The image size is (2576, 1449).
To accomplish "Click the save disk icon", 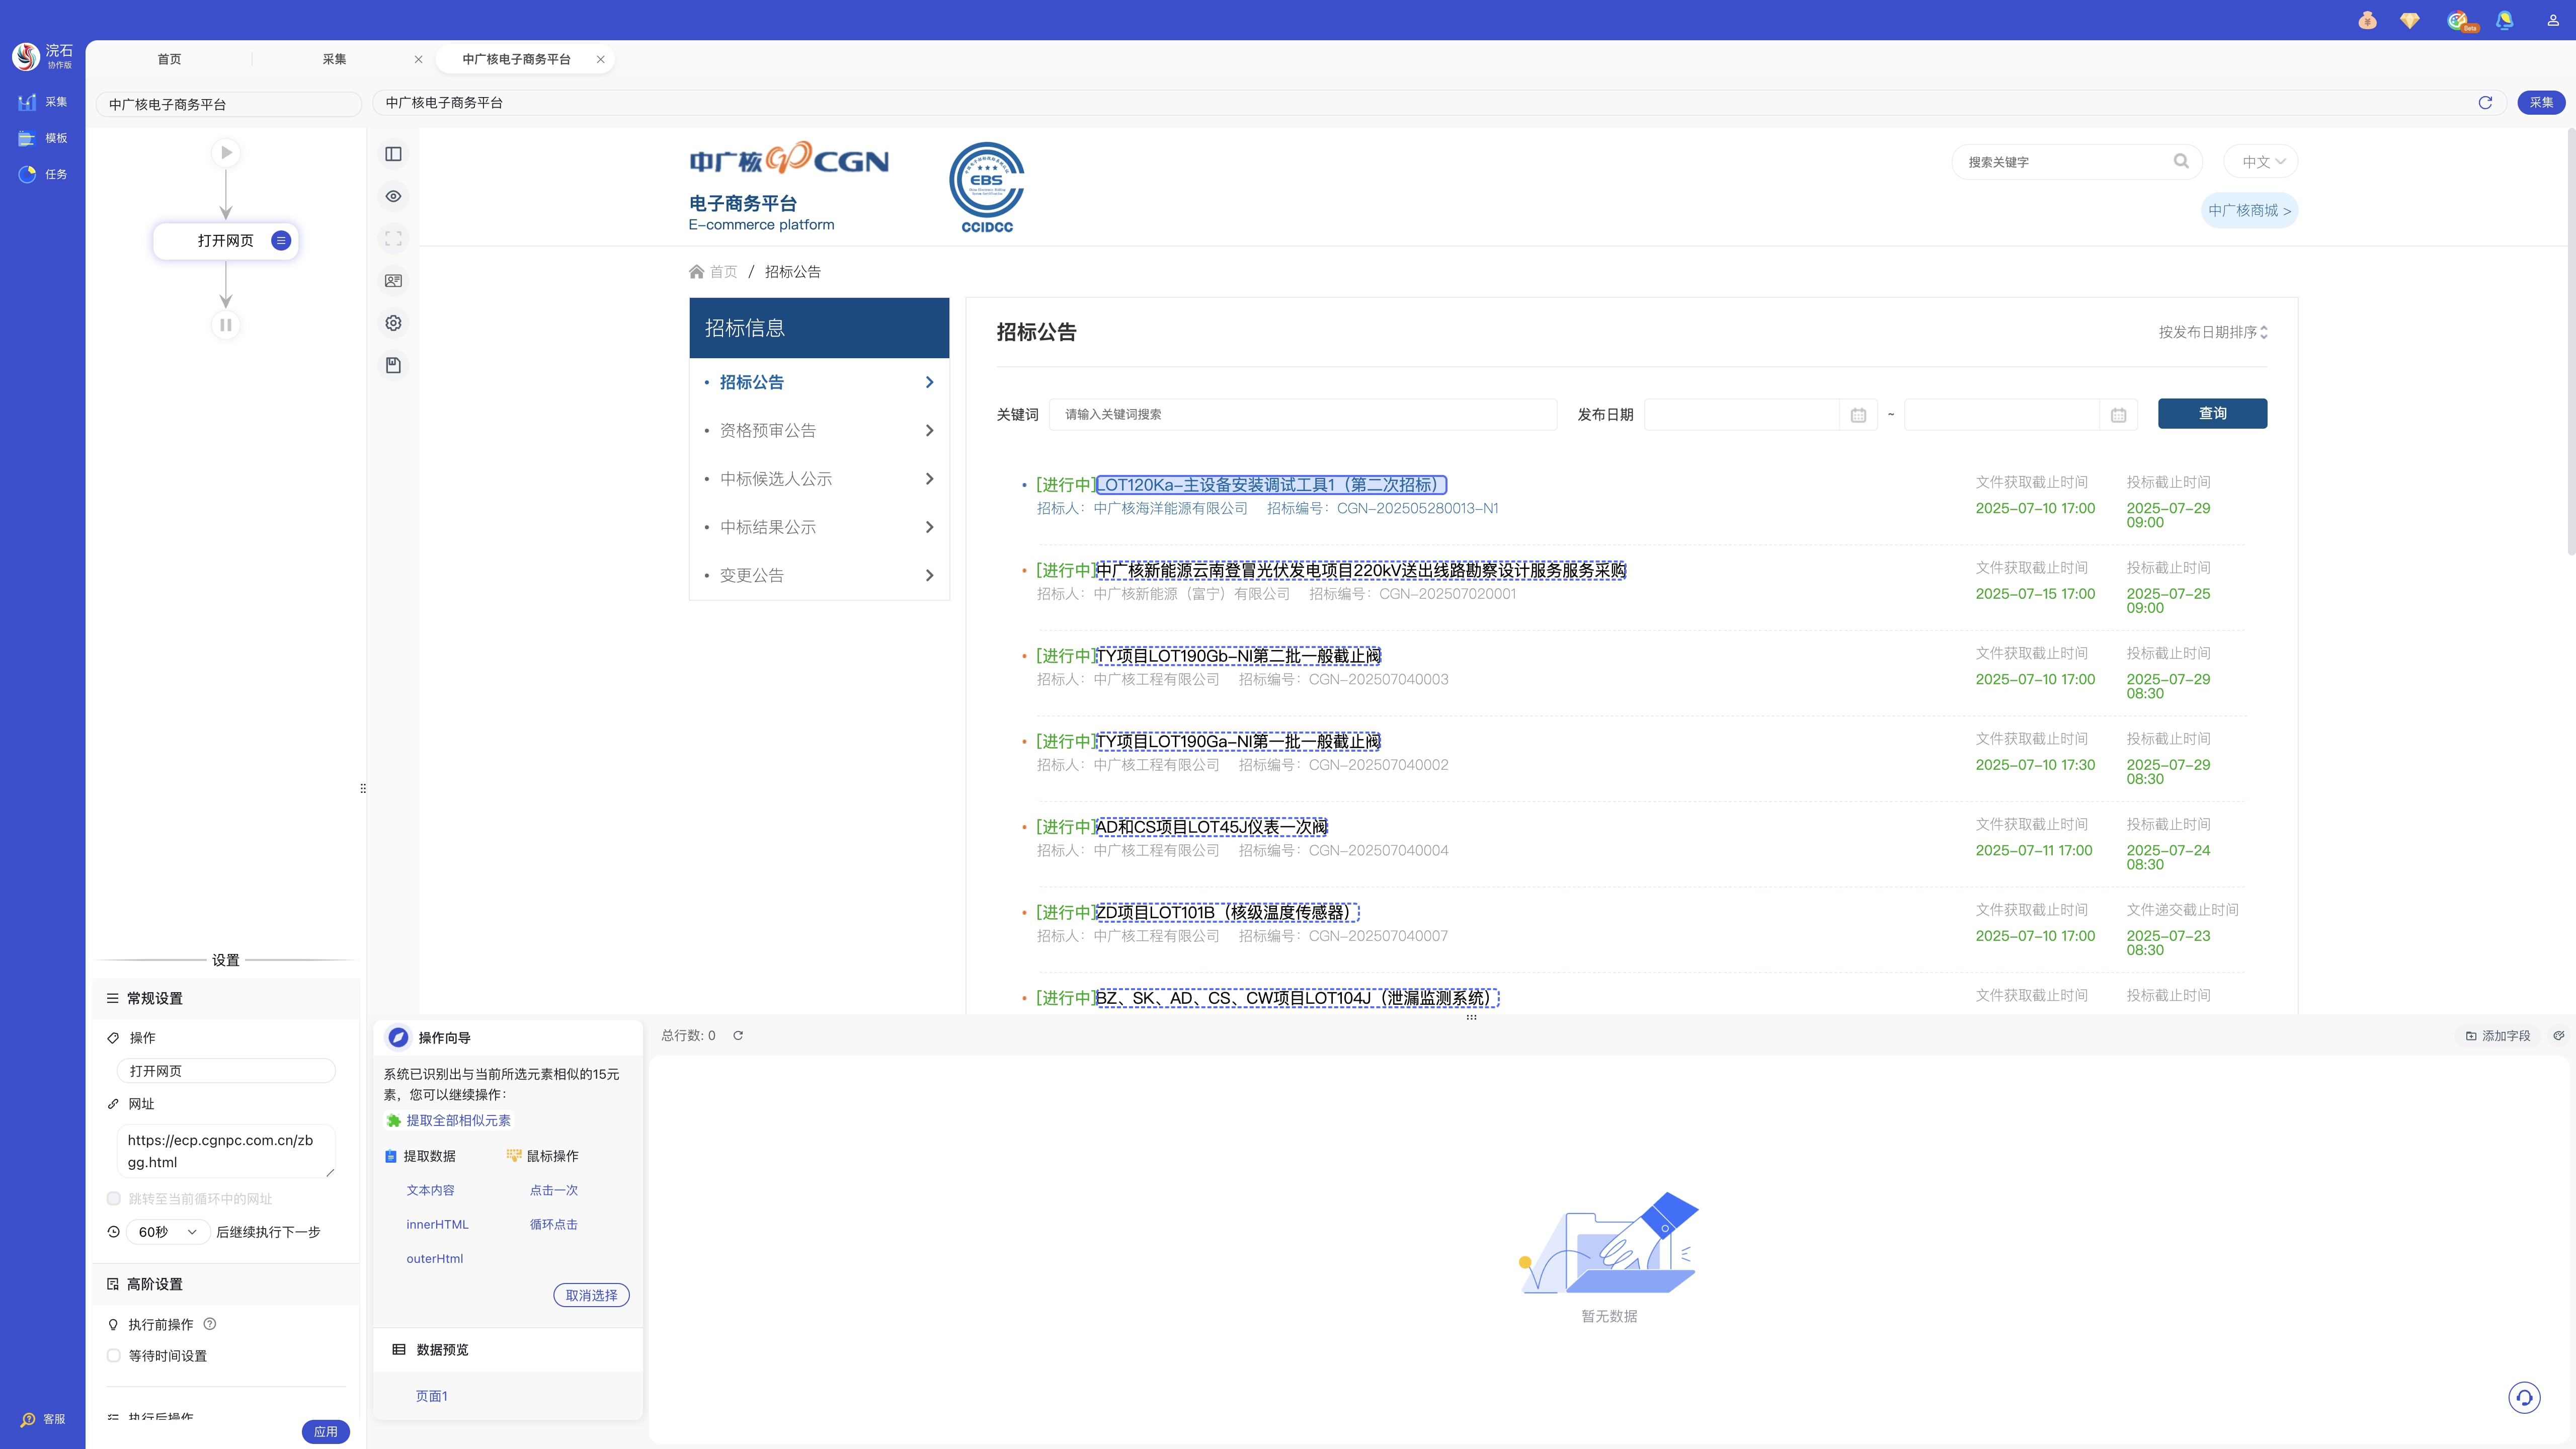I will (x=393, y=365).
